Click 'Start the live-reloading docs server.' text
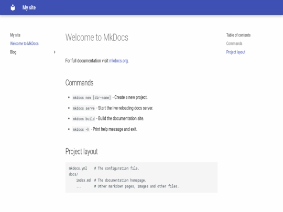 (x=126, y=108)
